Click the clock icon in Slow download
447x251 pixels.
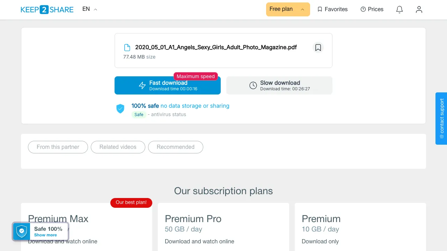253,85
